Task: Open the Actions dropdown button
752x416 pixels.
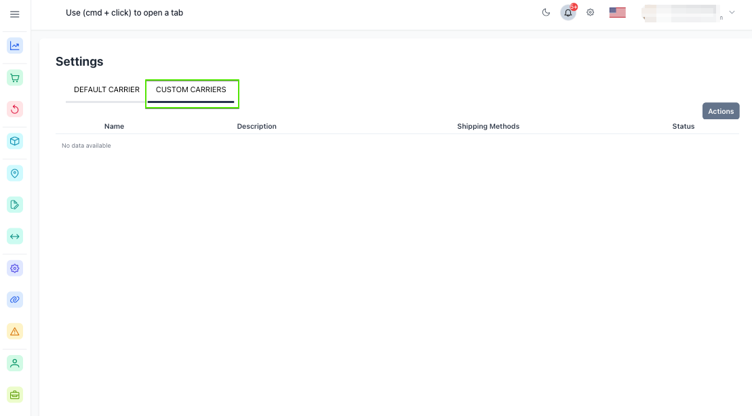Action: tap(721, 111)
